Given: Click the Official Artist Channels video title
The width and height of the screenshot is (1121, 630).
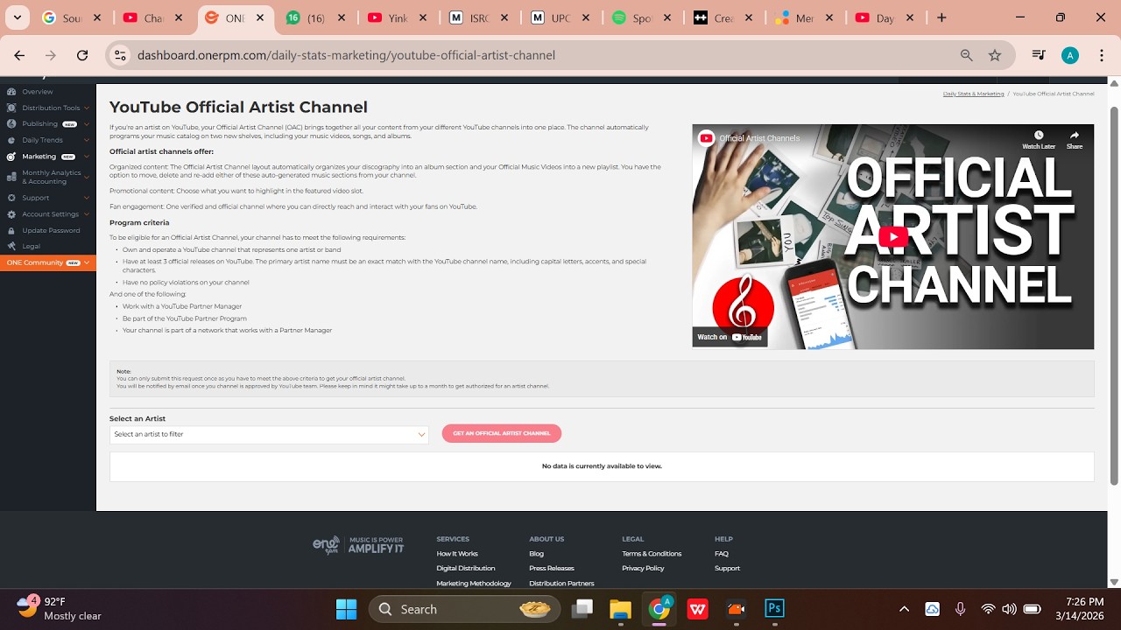Looking at the screenshot, I should pos(759,138).
